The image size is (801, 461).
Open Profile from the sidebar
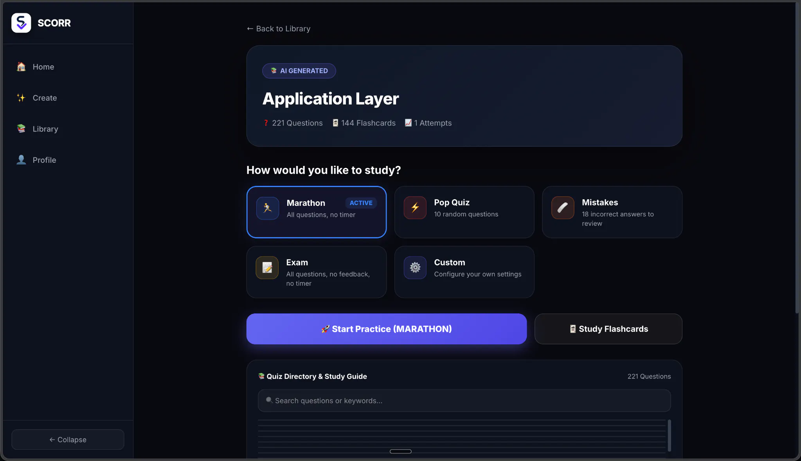[68, 160]
